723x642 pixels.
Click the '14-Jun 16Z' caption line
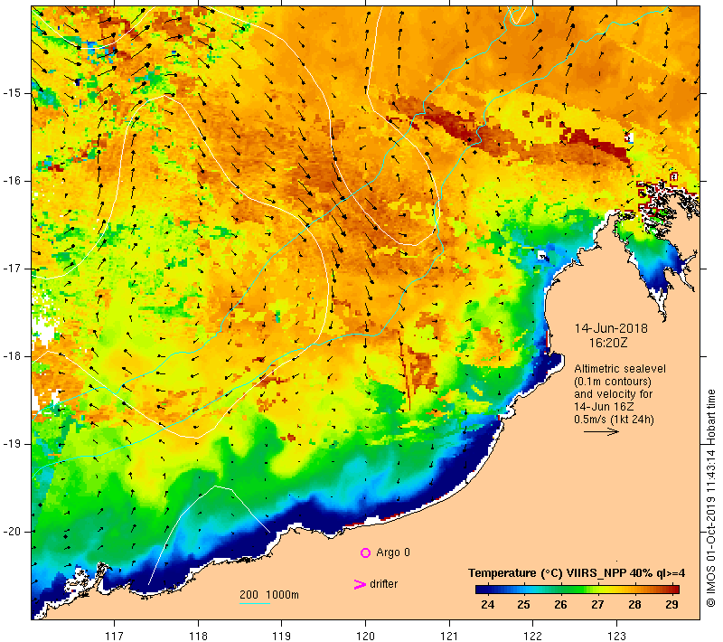coord(604,406)
